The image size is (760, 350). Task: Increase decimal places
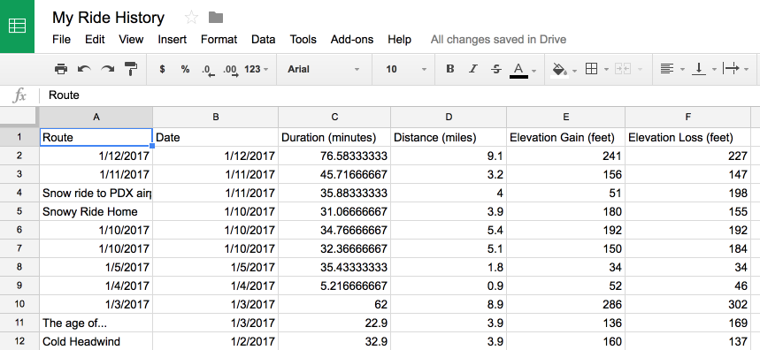[x=231, y=70]
